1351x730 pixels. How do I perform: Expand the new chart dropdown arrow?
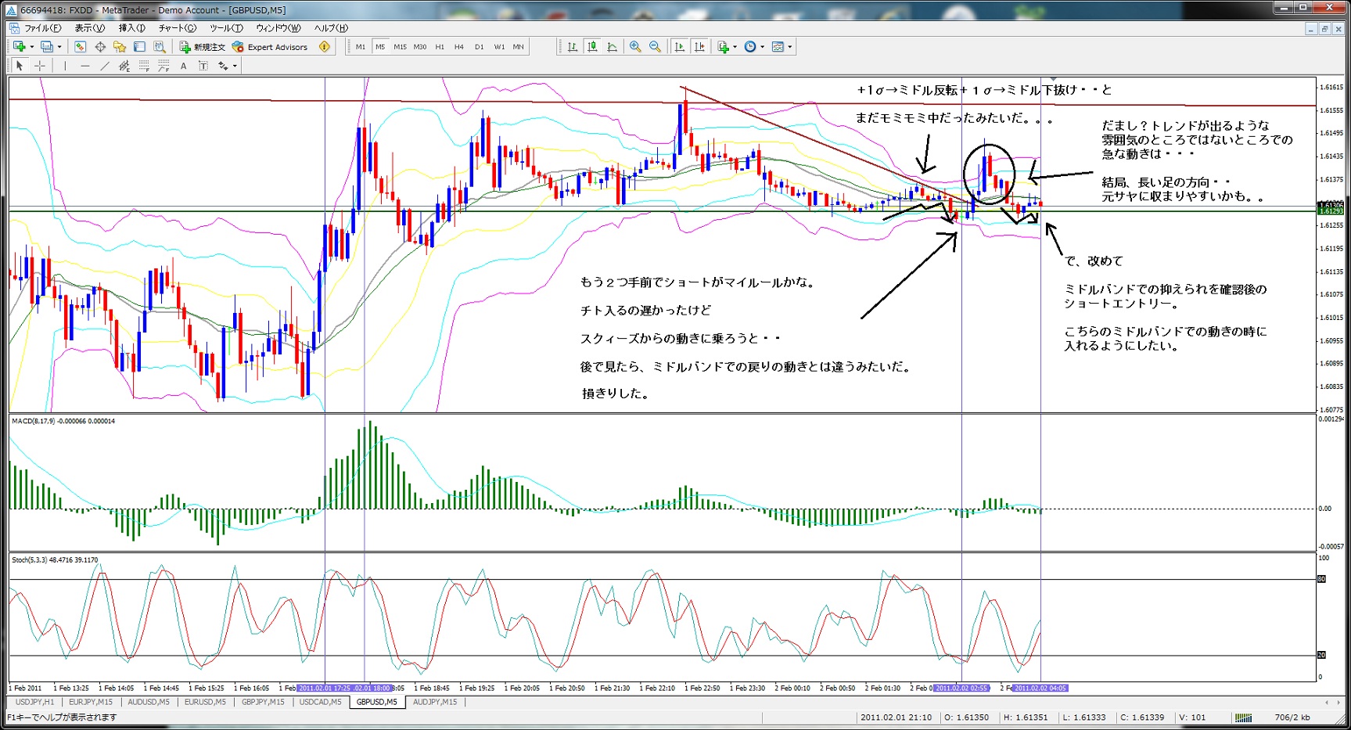[31, 47]
